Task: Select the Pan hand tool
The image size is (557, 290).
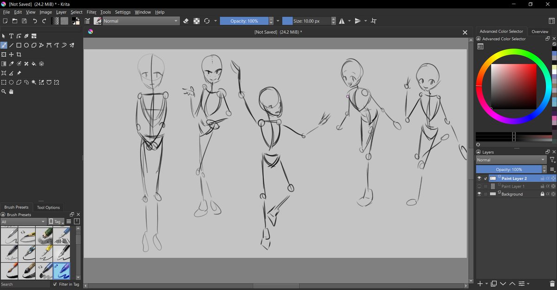Action: (11, 92)
